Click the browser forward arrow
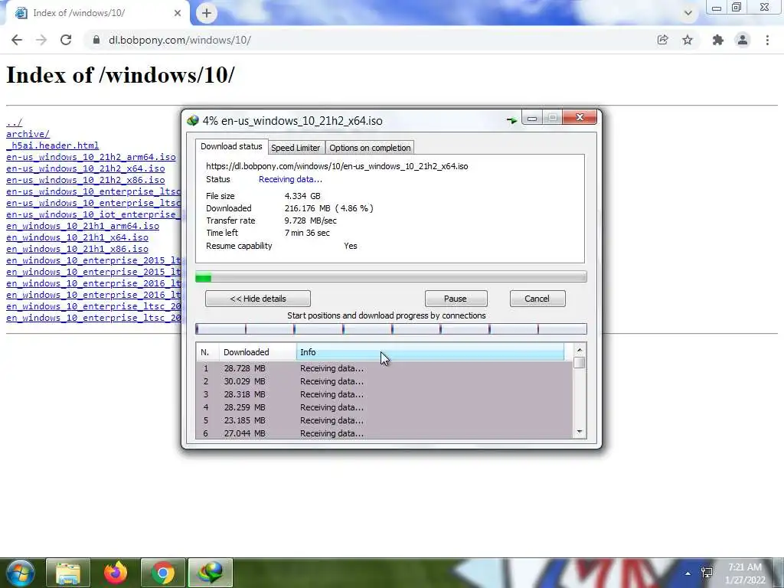The width and height of the screenshot is (784, 588). pyautogui.click(x=41, y=40)
